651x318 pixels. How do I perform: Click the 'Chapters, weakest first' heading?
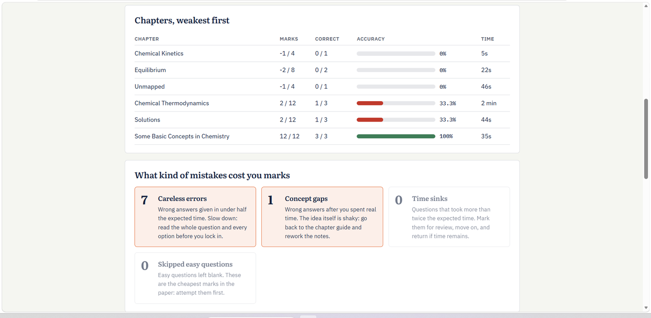click(182, 20)
